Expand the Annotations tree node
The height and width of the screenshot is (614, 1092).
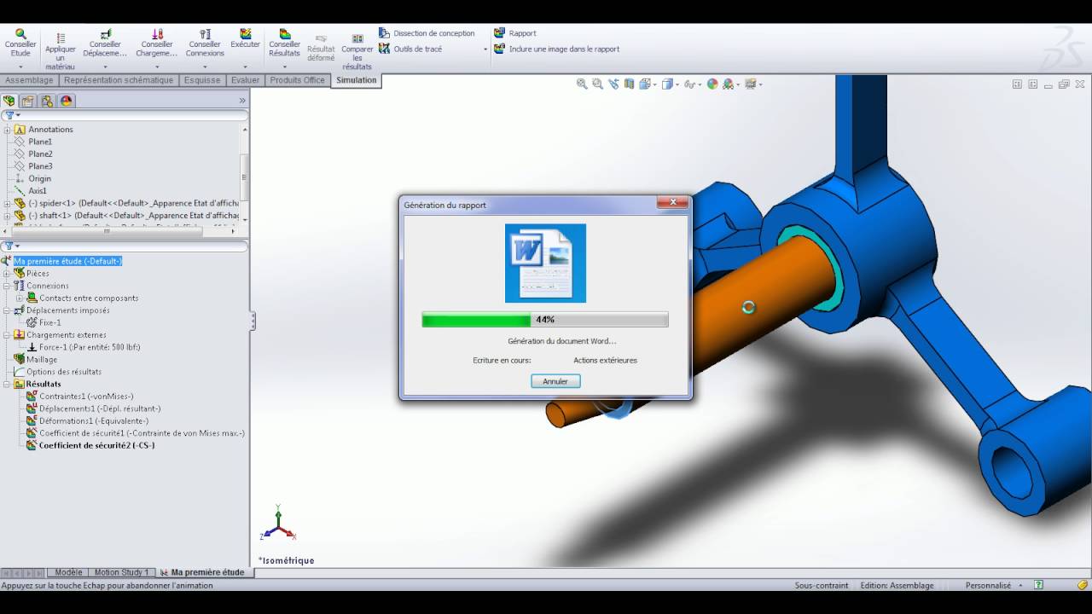pos(8,130)
